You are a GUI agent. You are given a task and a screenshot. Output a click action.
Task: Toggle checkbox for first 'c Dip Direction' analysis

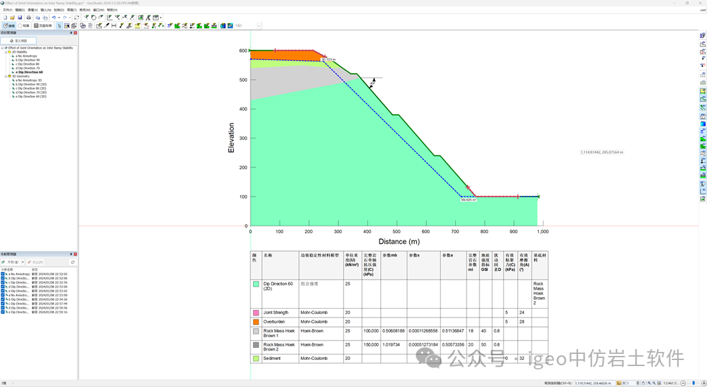pyautogui.click(x=3, y=282)
